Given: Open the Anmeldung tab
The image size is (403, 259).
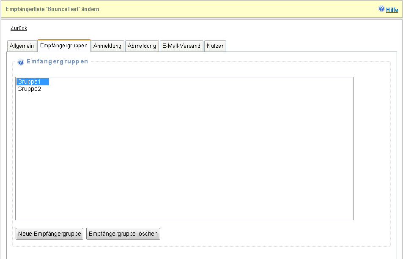Looking at the screenshot, I should (108, 46).
